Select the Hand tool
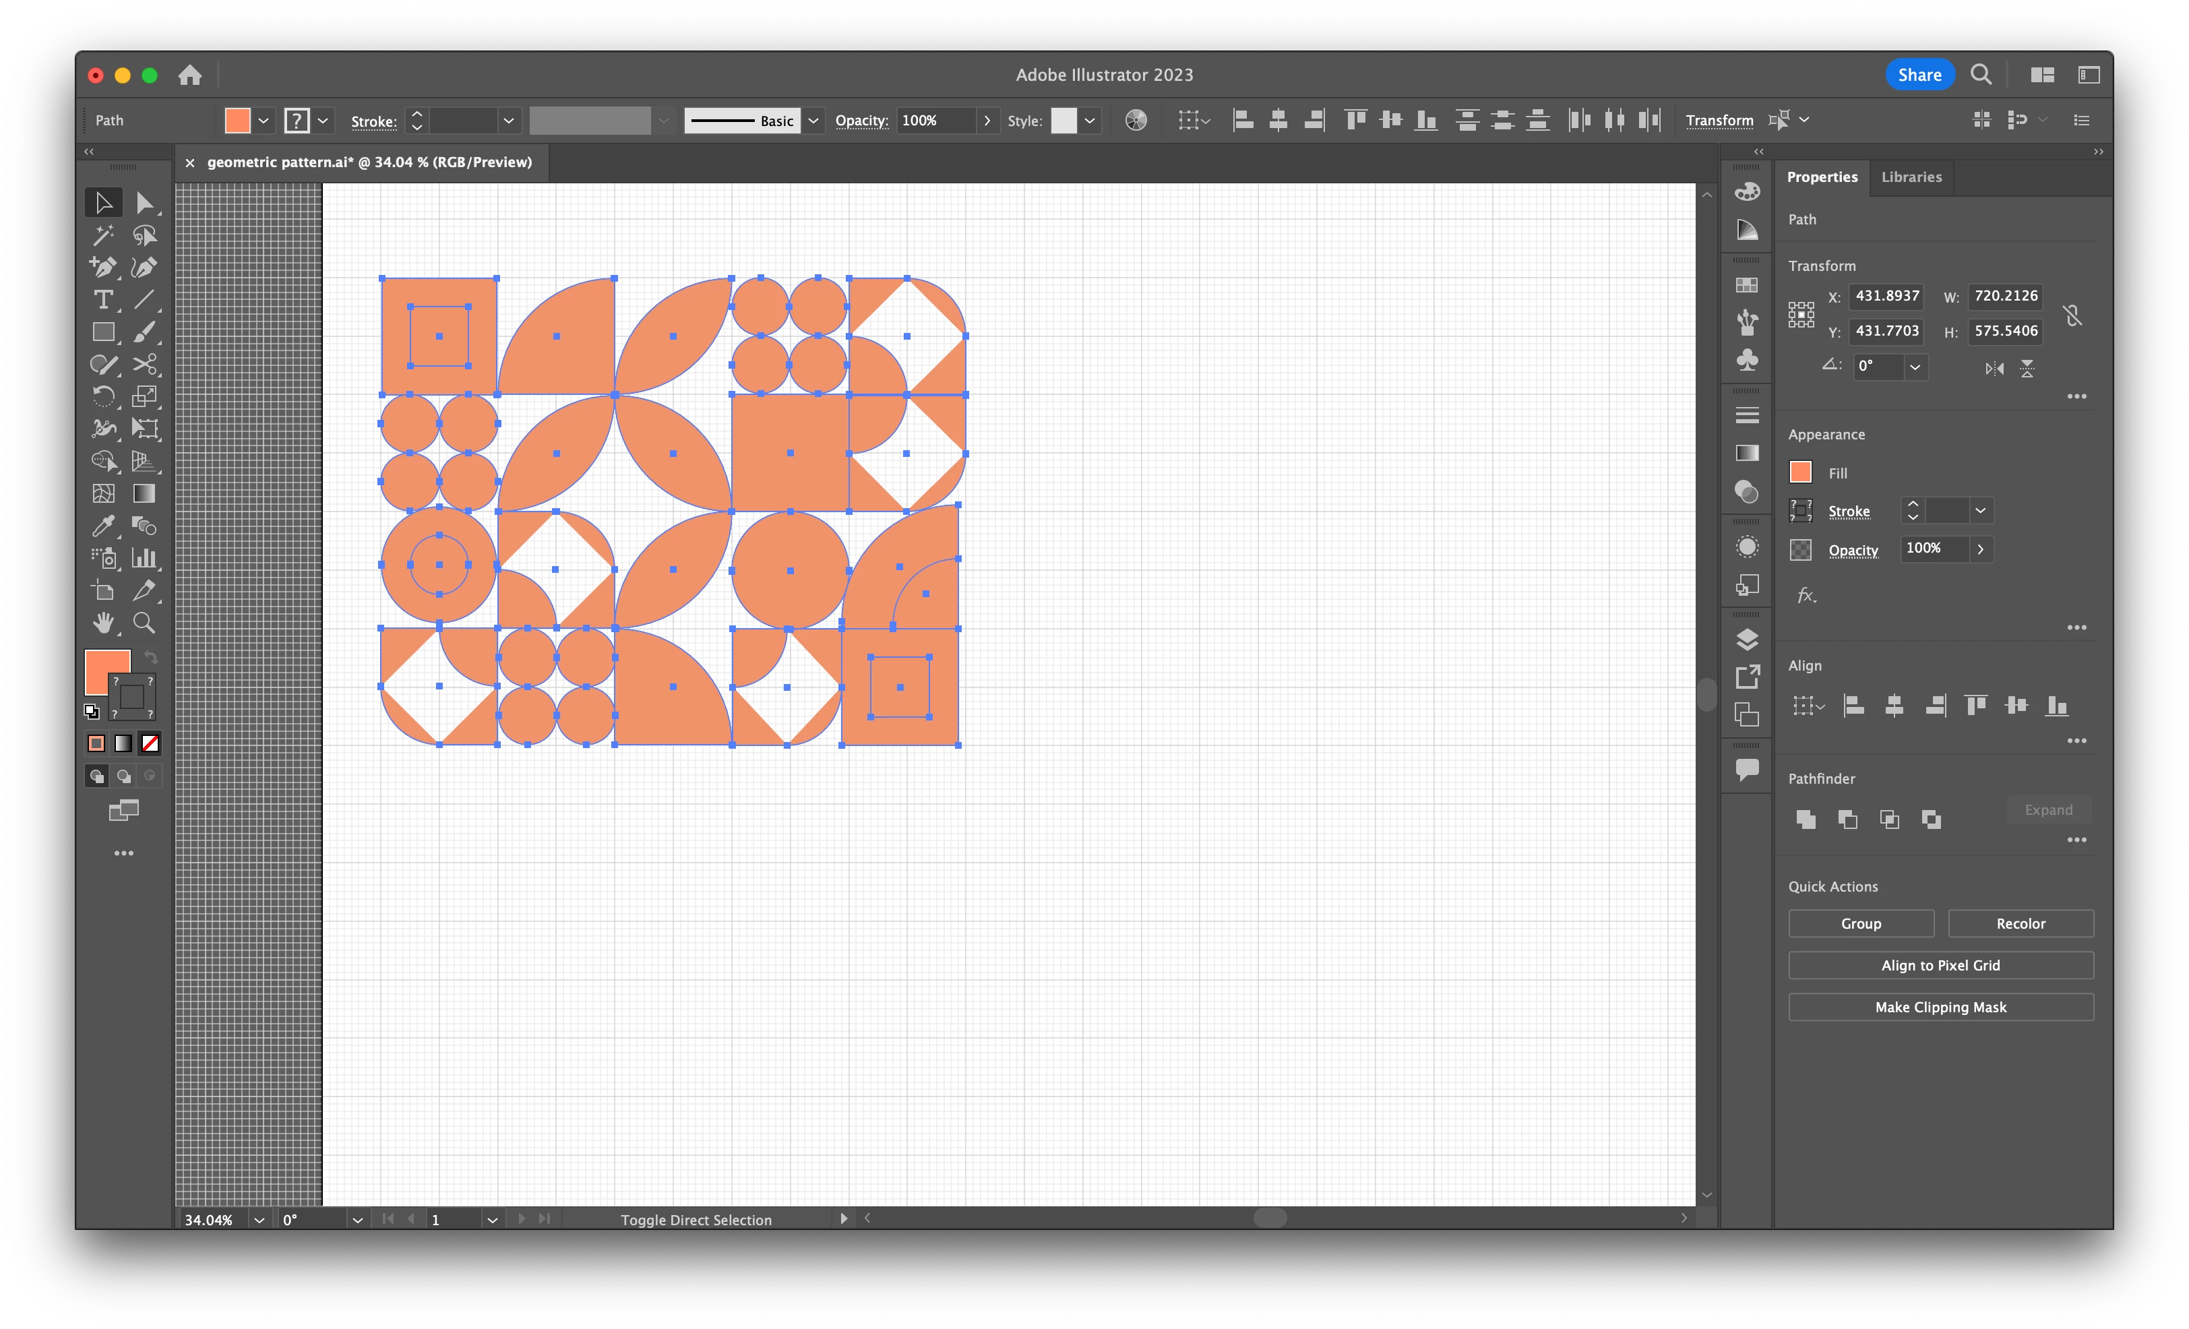 [x=103, y=623]
